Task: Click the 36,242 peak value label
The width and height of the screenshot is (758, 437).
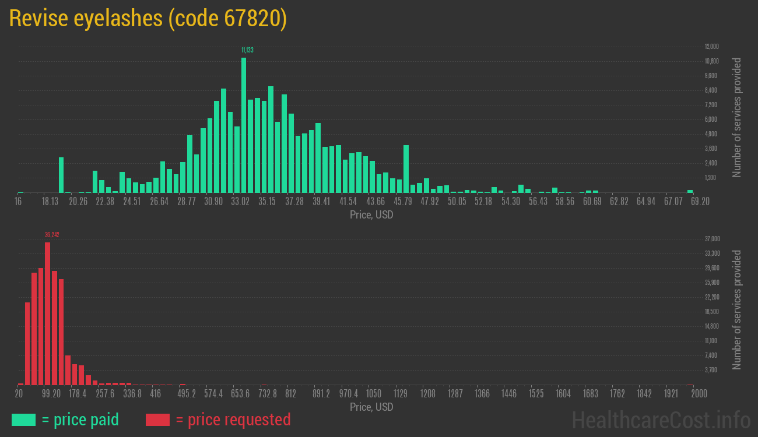Action: click(x=52, y=235)
